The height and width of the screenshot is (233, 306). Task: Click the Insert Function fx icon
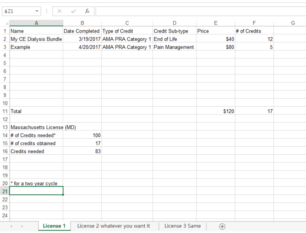(87, 11)
